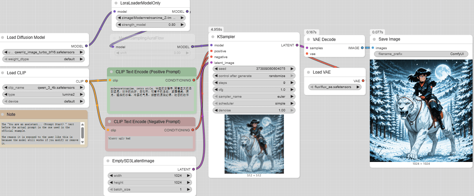Click the strength_model value slider
The image size is (474, 196).
tap(151, 25)
